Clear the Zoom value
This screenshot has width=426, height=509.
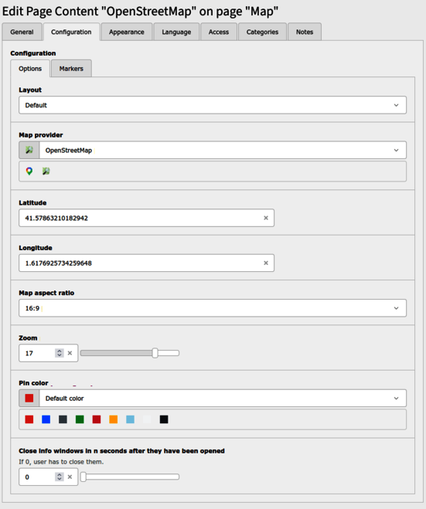(x=70, y=353)
